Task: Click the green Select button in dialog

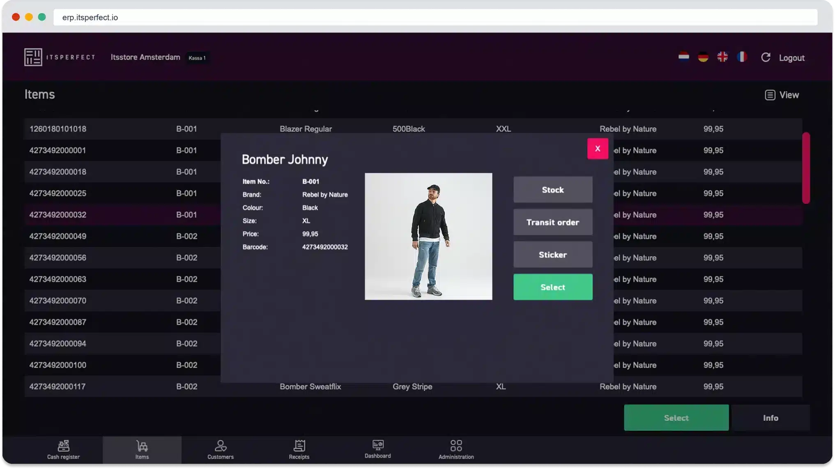Action: click(552, 287)
